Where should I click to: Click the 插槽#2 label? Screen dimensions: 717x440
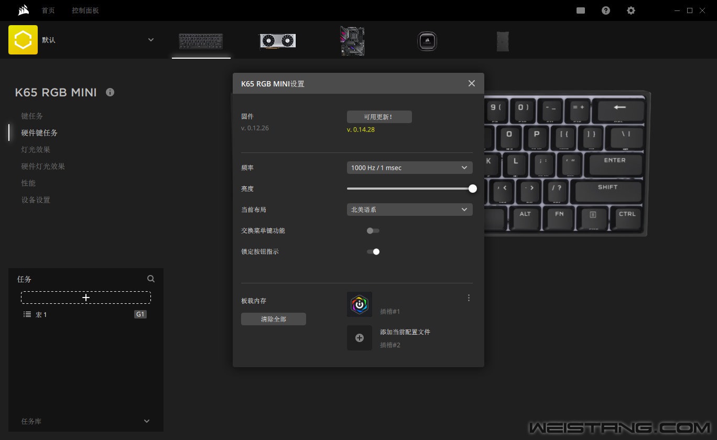tap(390, 345)
